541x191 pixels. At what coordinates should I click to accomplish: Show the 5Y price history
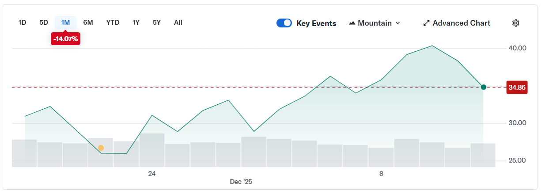tap(157, 23)
